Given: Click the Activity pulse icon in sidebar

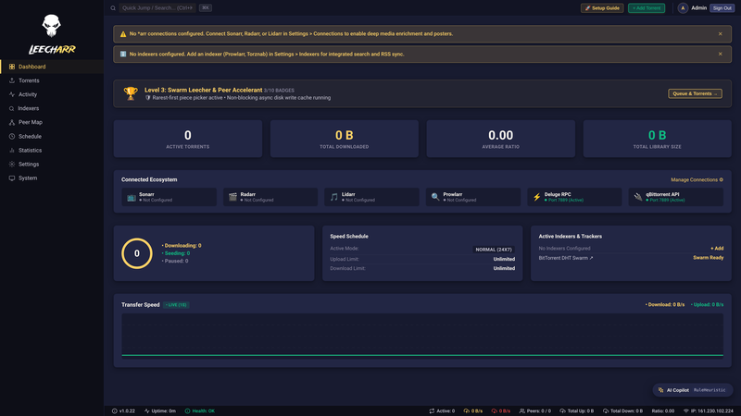Looking at the screenshot, I should click(x=12, y=94).
